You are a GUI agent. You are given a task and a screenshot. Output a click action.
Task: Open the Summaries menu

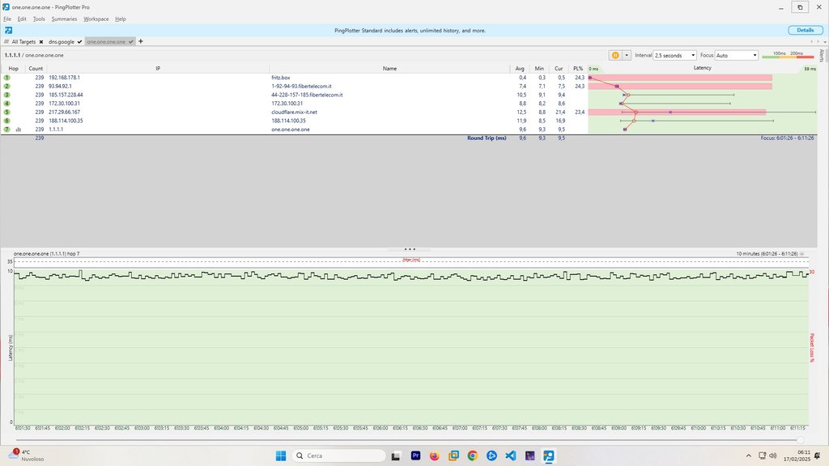pos(64,19)
